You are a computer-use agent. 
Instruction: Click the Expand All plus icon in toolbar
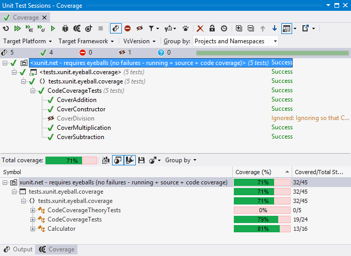point(238,29)
